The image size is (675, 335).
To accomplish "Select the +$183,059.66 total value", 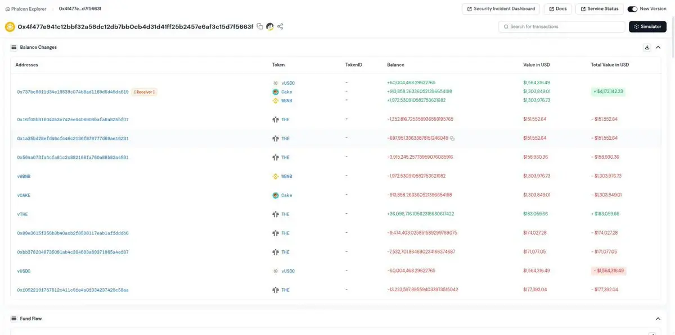I will point(605,214).
